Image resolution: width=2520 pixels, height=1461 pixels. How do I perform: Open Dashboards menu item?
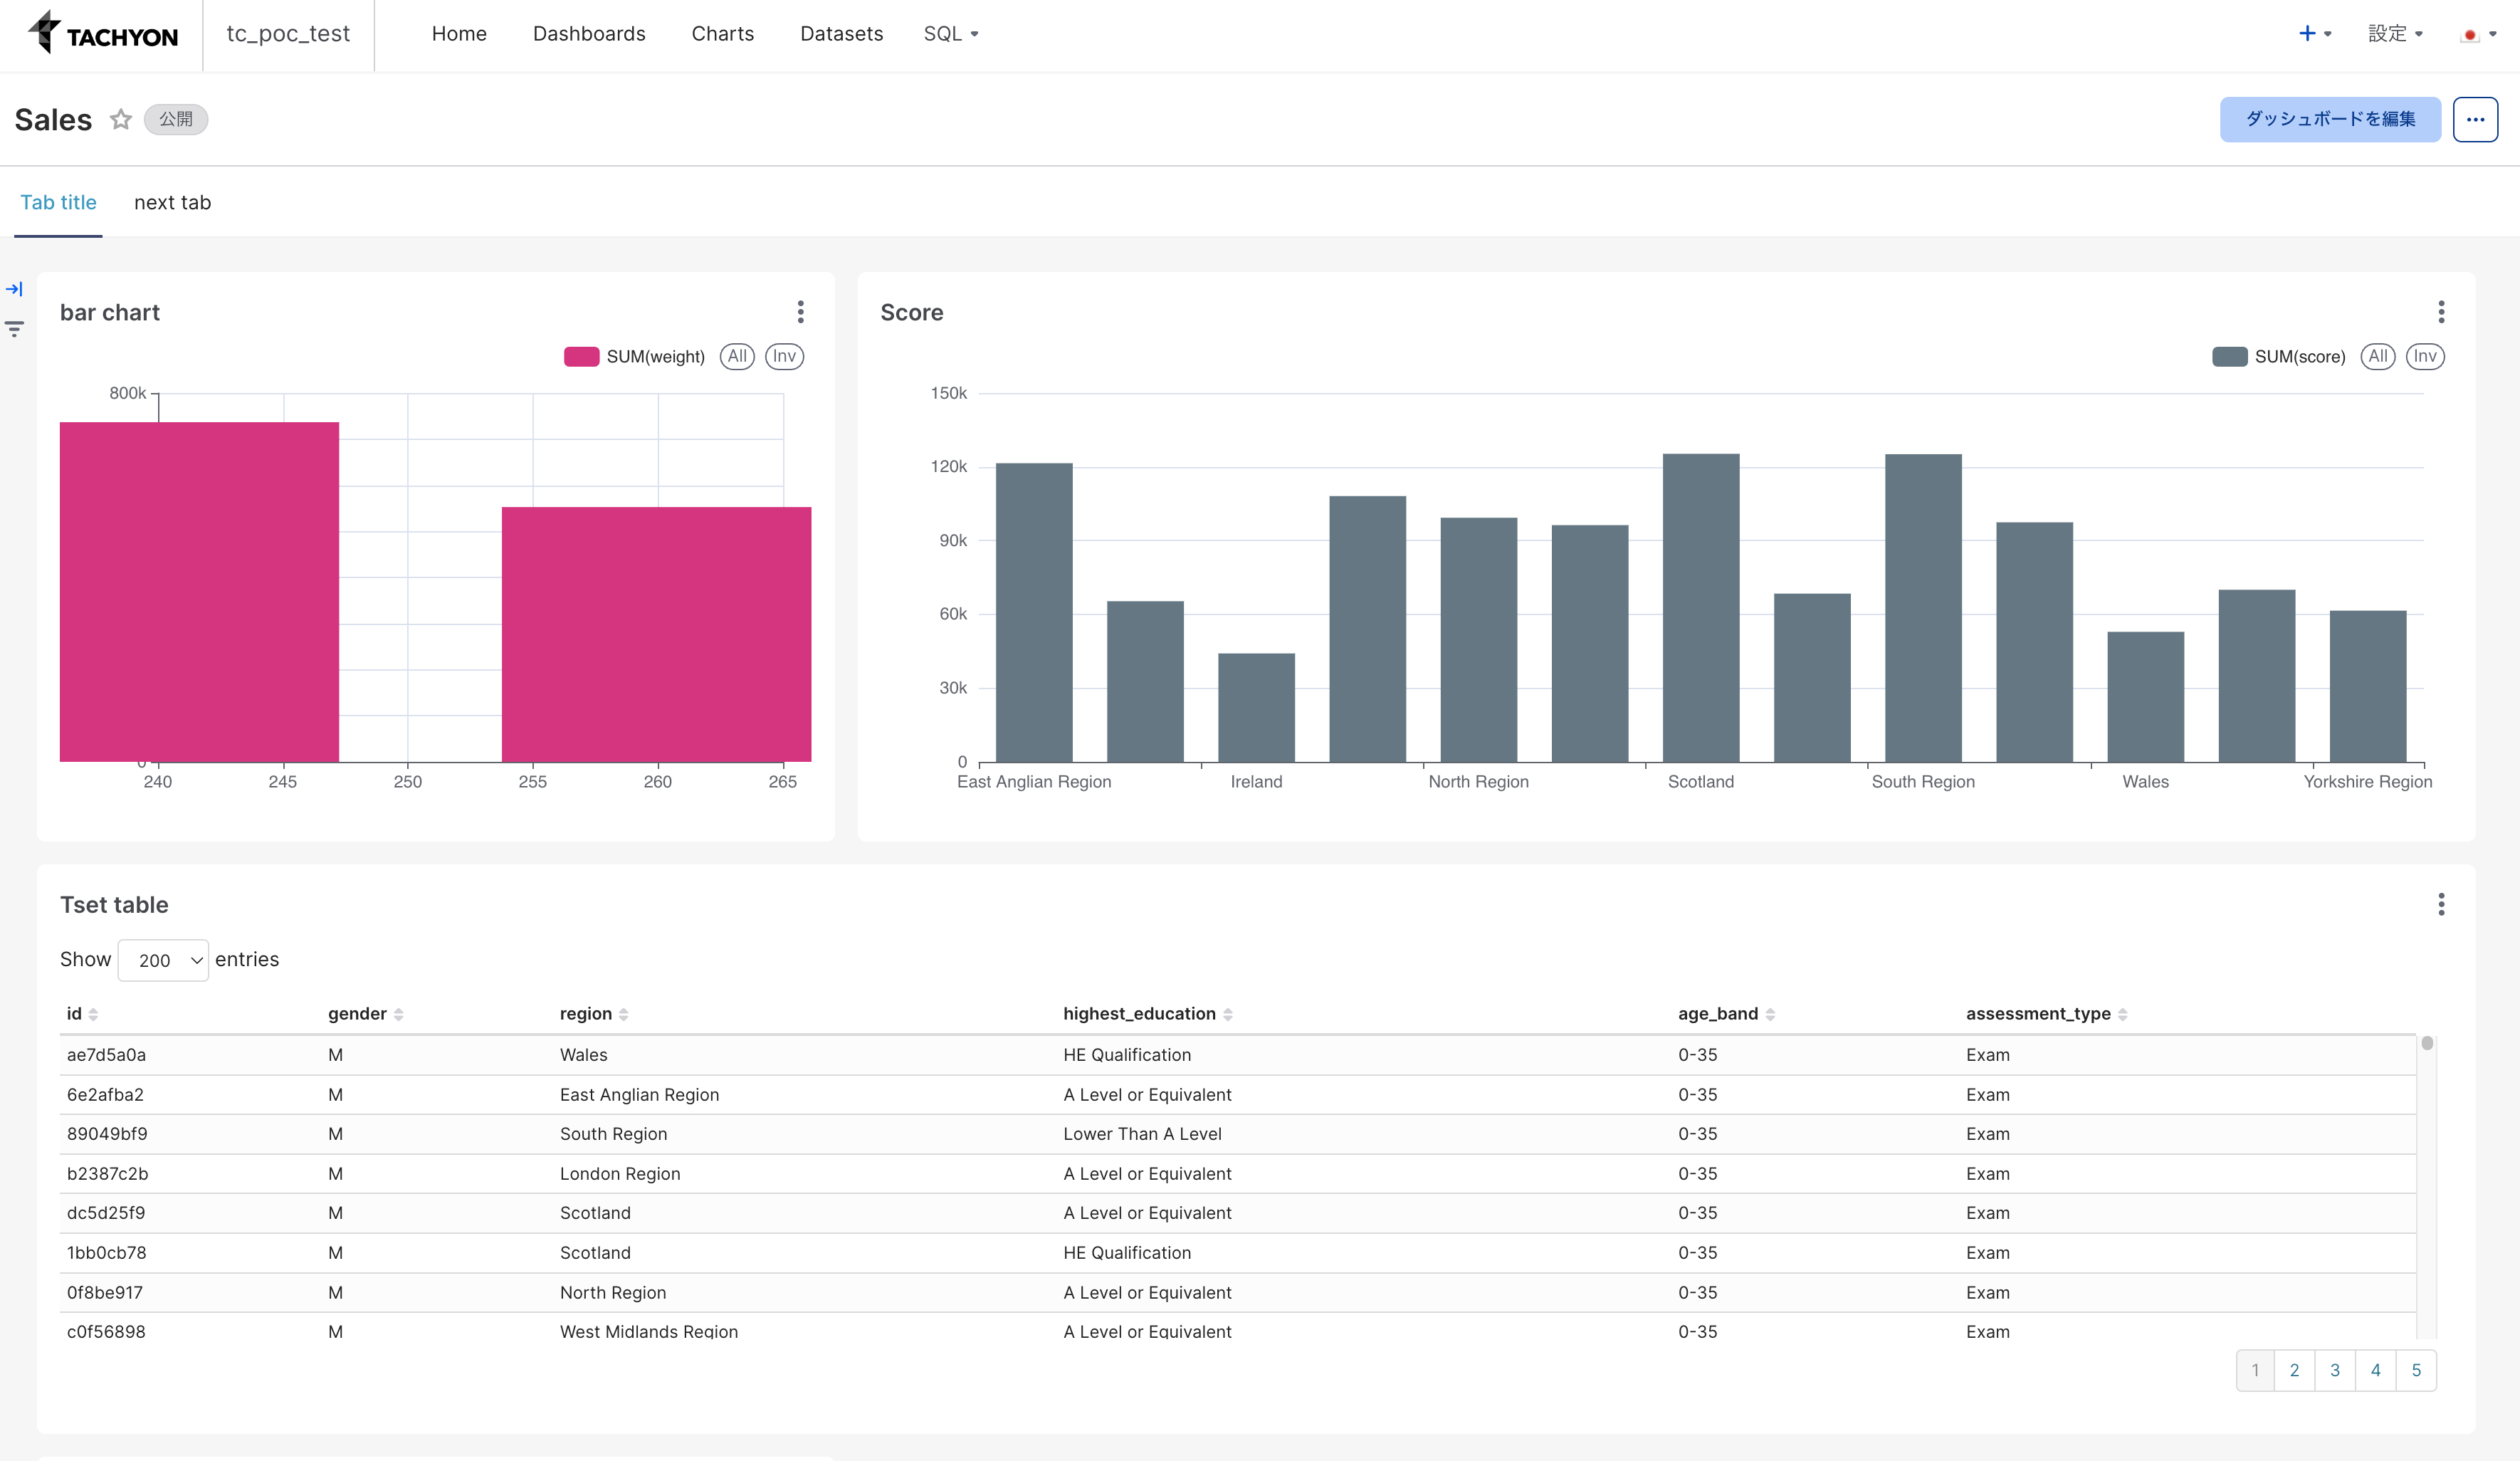(x=589, y=33)
